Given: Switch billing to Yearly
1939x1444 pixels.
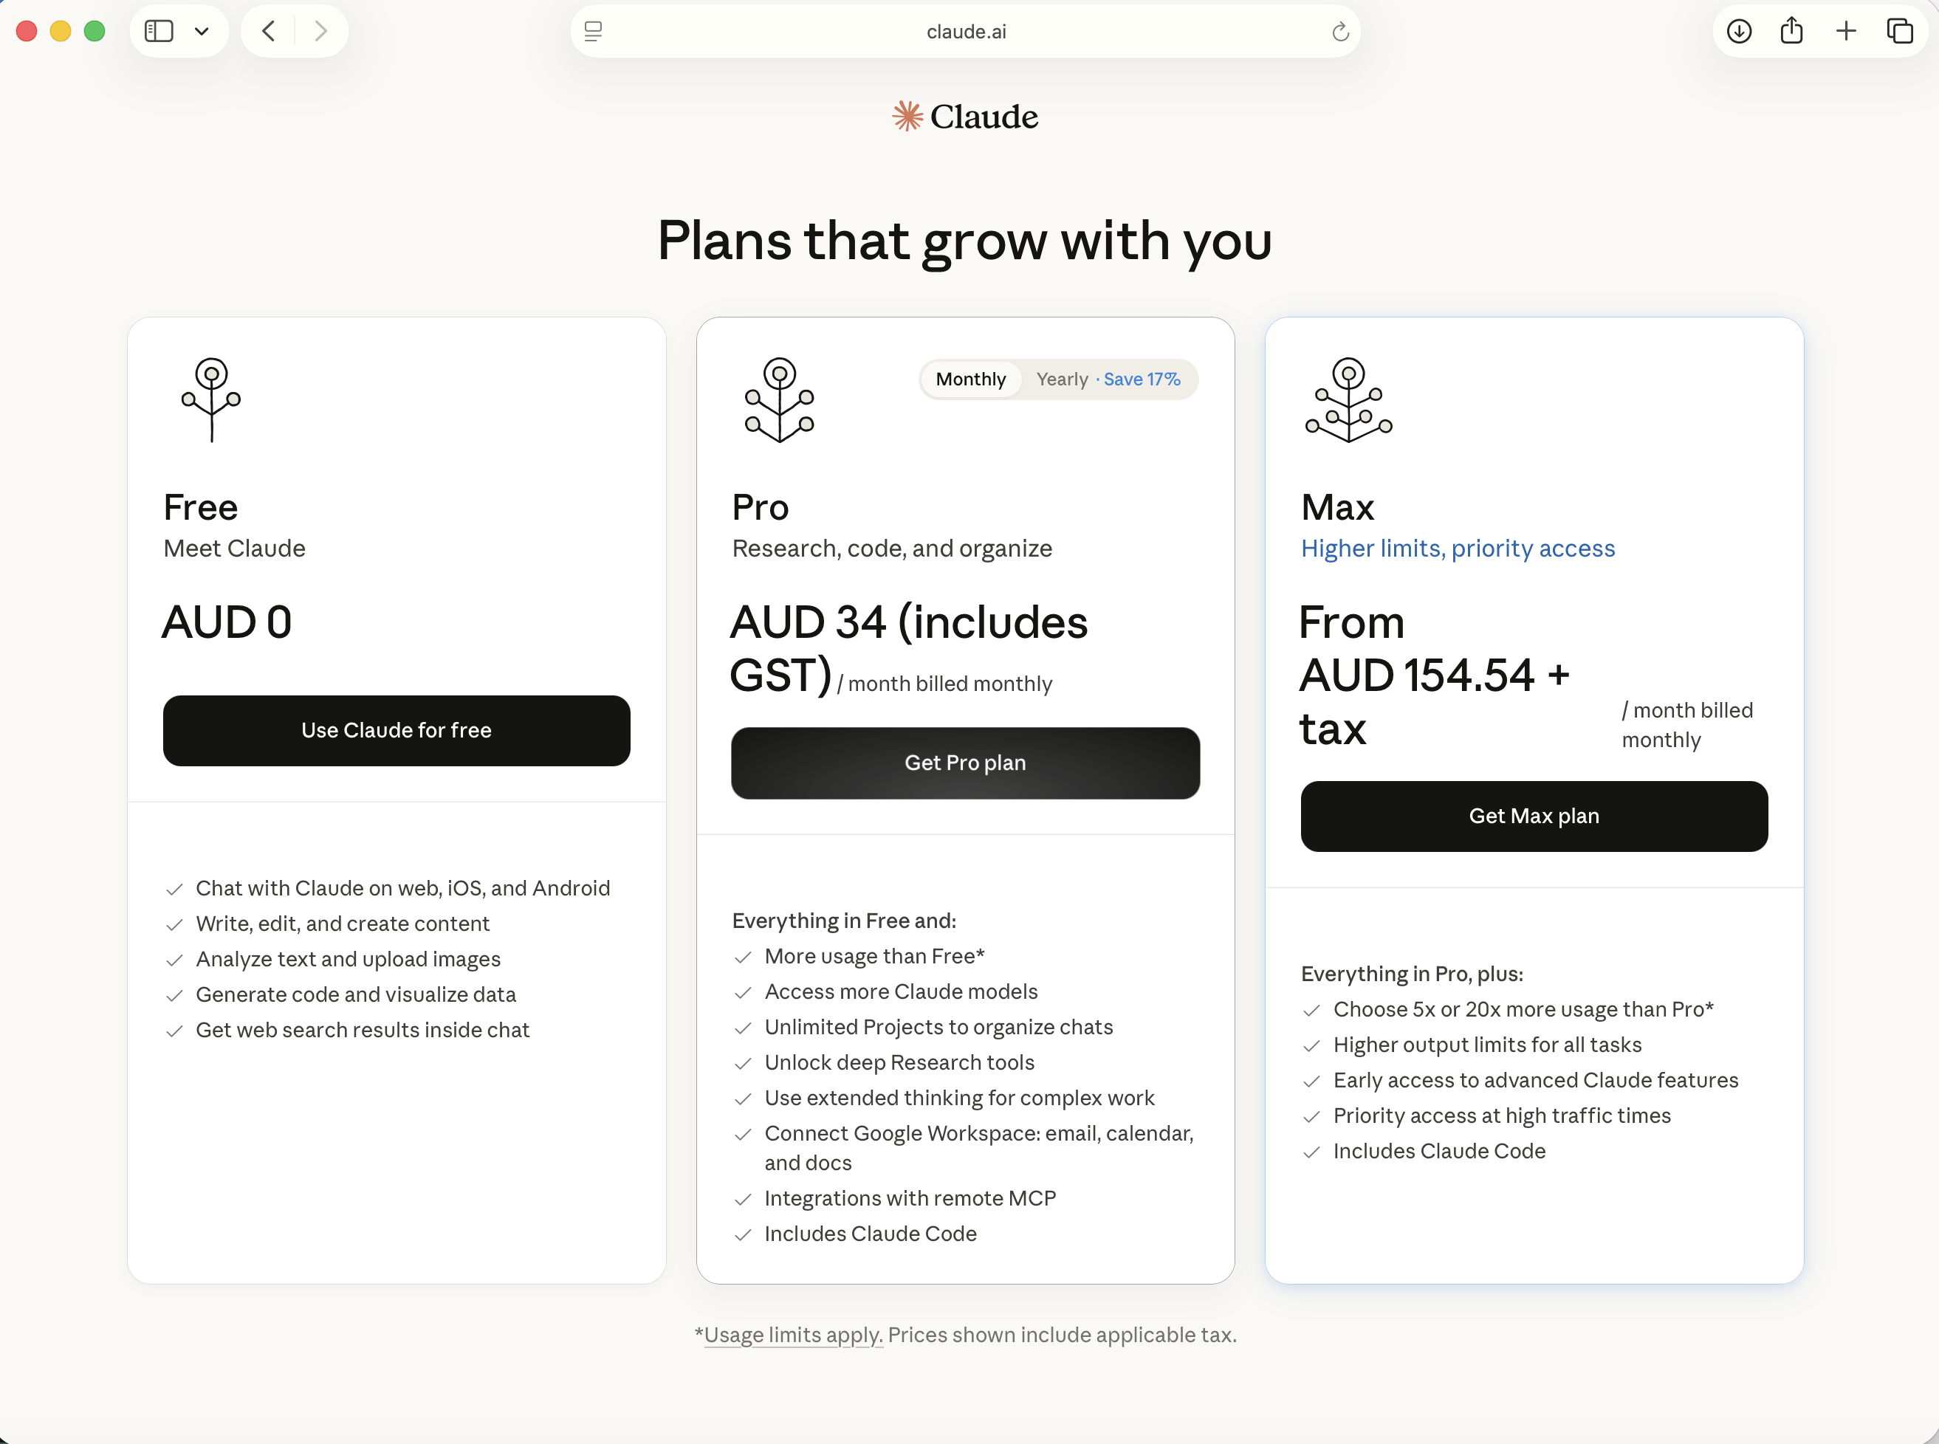Looking at the screenshot, I should 1107,379.
